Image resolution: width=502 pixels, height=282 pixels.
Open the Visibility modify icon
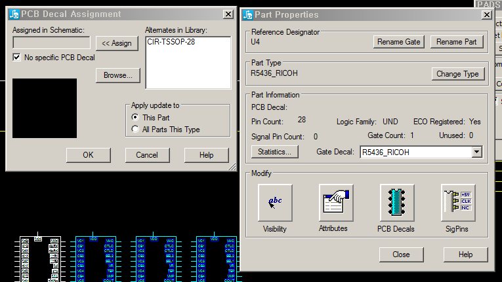coord(275,202)
